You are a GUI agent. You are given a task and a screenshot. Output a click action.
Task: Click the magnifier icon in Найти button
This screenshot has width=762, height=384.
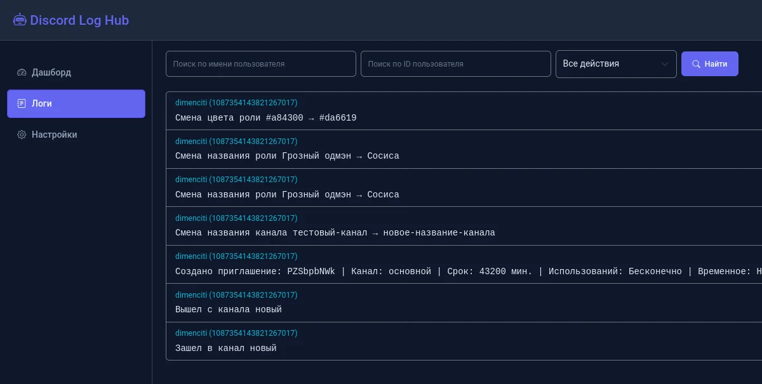tap(697, 64)
